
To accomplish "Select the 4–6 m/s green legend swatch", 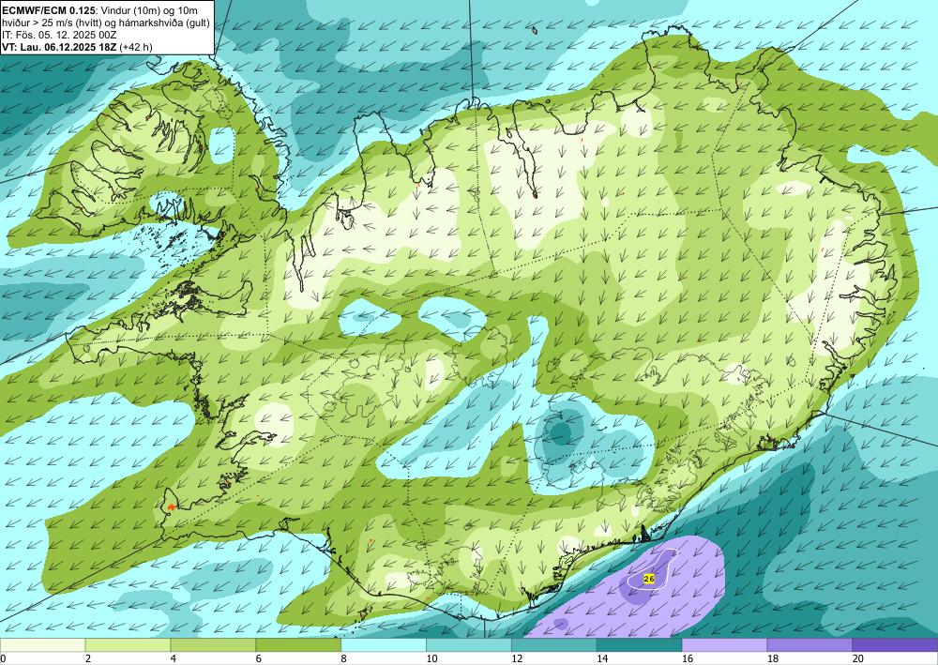I will [x=213, y=644].
